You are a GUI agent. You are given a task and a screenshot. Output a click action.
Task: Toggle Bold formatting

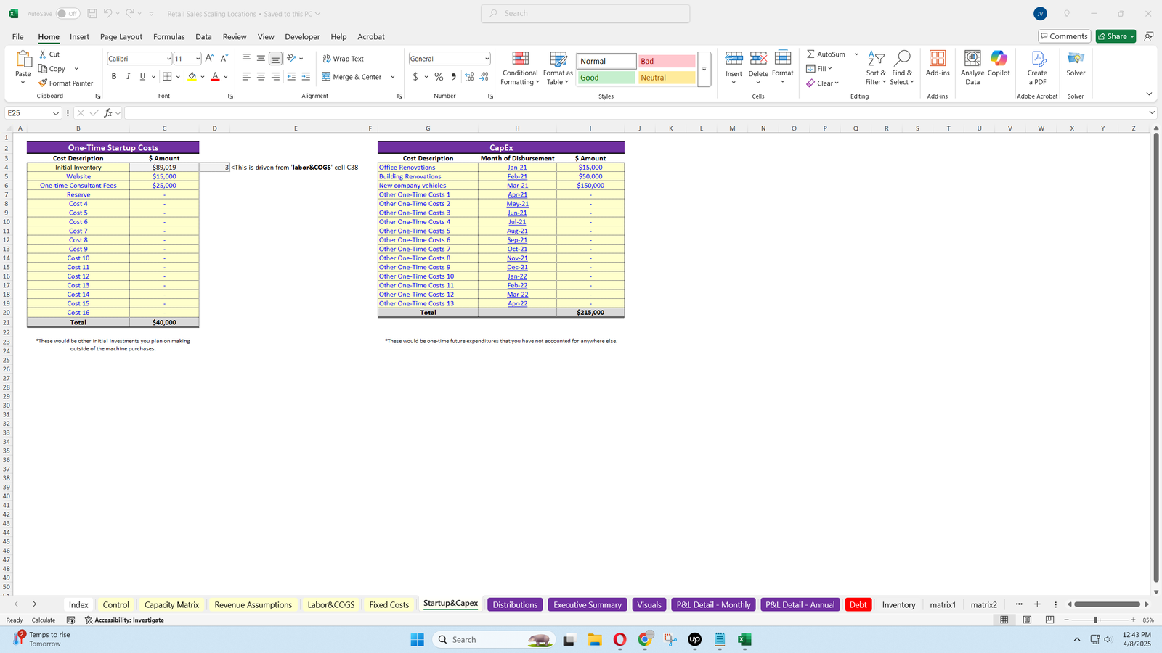114,77
